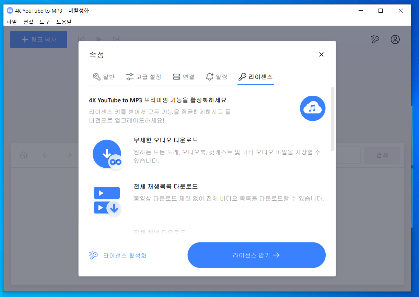
Task: Open the 편집 menu
Action: coord(28,22)
